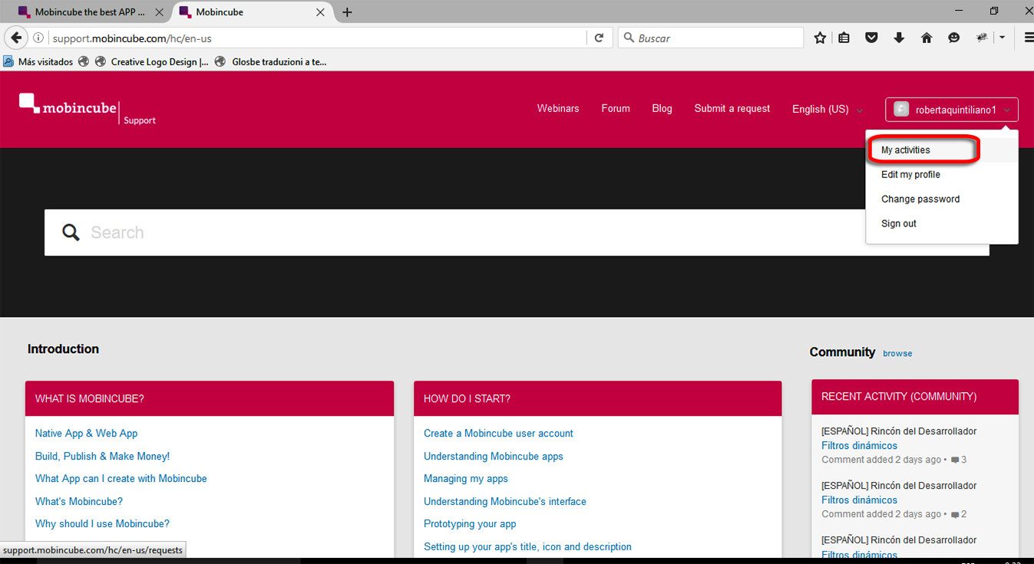Open What's Mobincube? article
1034x564 pixels.
[x=78, y=502]
